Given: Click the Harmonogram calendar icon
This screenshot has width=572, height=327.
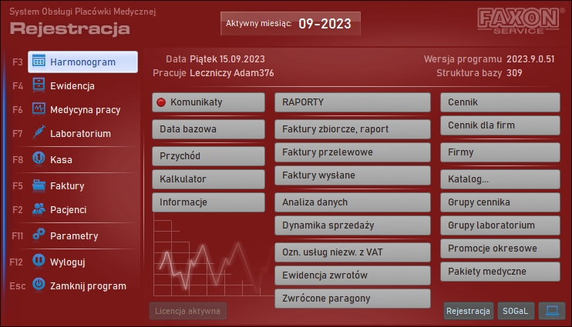Looking at the screenshot, I should 39,62.
